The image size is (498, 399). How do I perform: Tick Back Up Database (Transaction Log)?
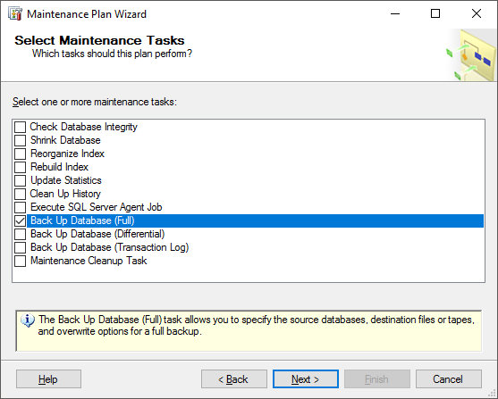click(x=20, y=247)
